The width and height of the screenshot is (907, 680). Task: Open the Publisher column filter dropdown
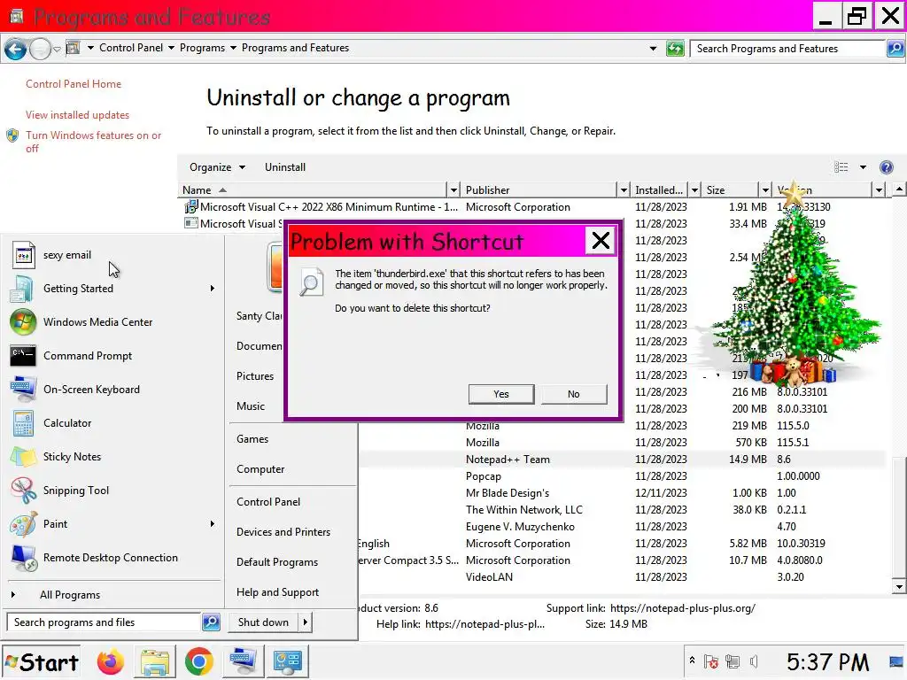624,190
